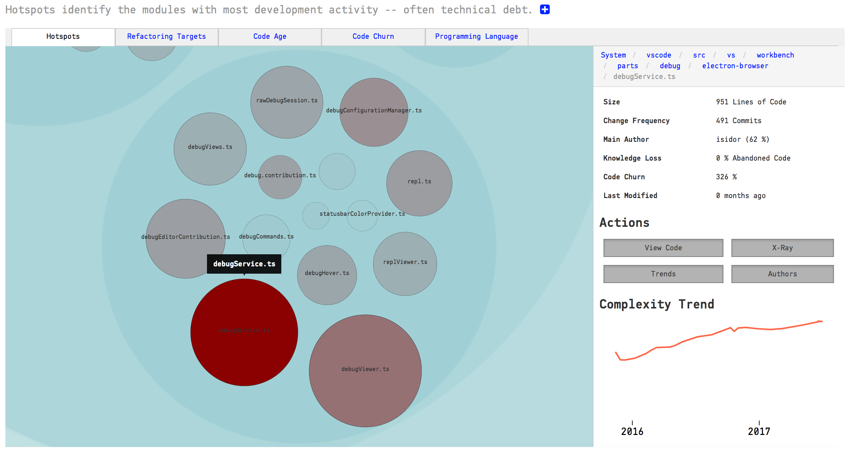Image resolution: width=848 pixels, height=449 pixels.
Task: Select the debugViews.ts circle
Action: click(x=210, y=149)
